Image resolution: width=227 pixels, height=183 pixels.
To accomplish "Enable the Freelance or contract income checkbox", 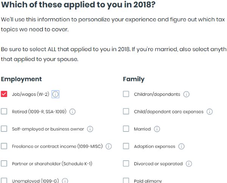I will pyautogui.click(x=4, y=147).
